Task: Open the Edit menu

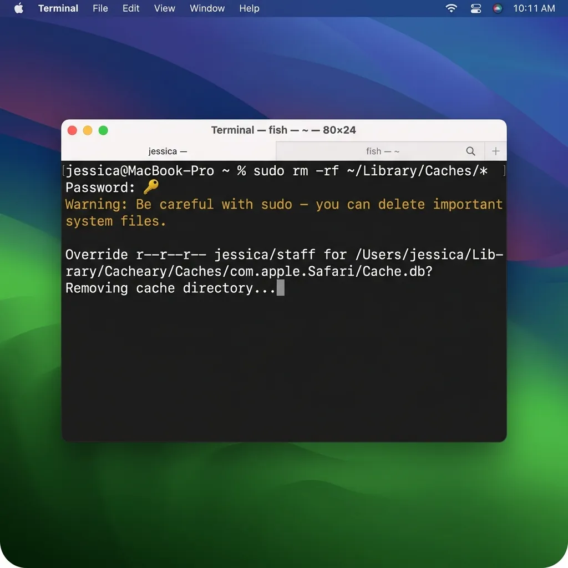Action: pos(131,8)
